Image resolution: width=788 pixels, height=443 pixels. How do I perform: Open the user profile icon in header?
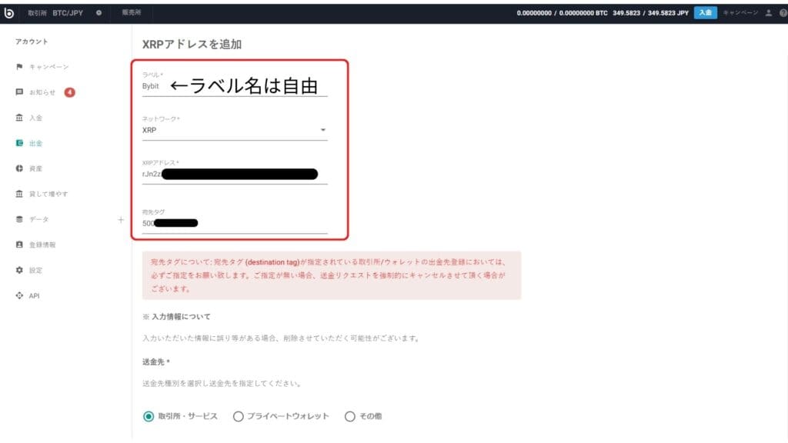769,13
